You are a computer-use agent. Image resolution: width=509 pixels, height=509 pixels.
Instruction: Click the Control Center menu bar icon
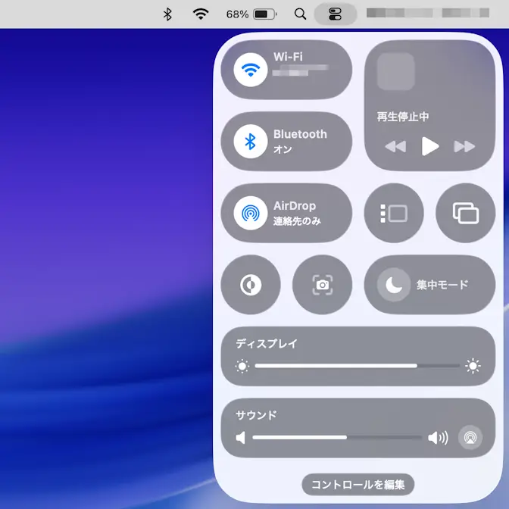[335, 14]
